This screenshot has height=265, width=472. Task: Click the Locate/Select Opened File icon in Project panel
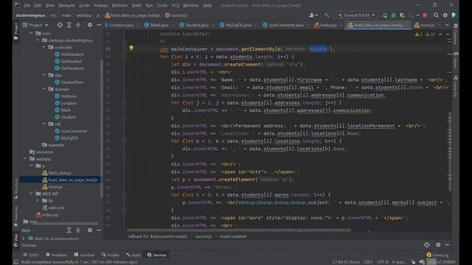coord(60,25)
